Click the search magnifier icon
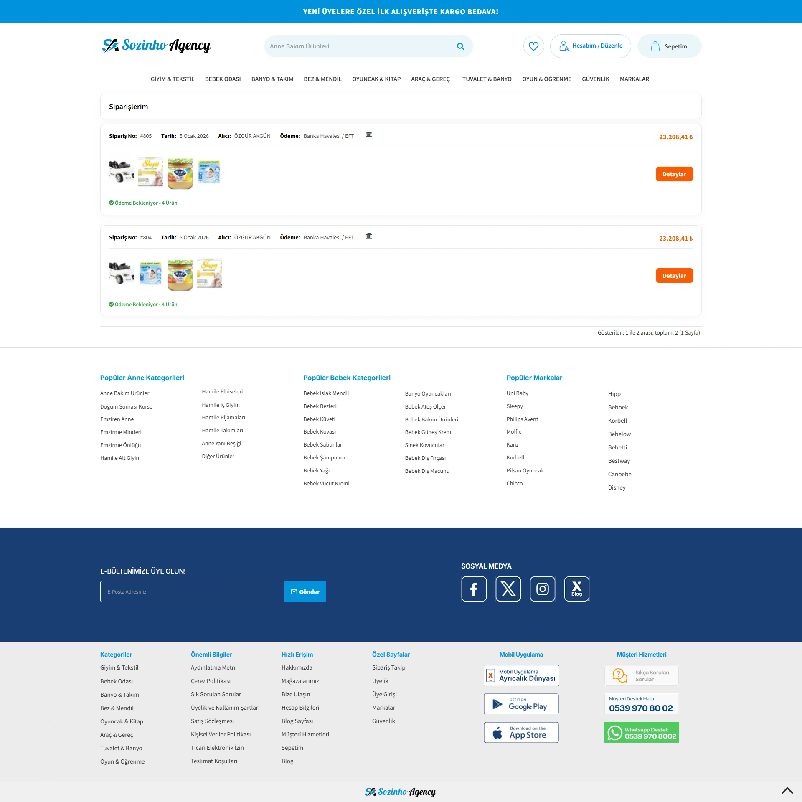802x802 pixels. [460, 46]
